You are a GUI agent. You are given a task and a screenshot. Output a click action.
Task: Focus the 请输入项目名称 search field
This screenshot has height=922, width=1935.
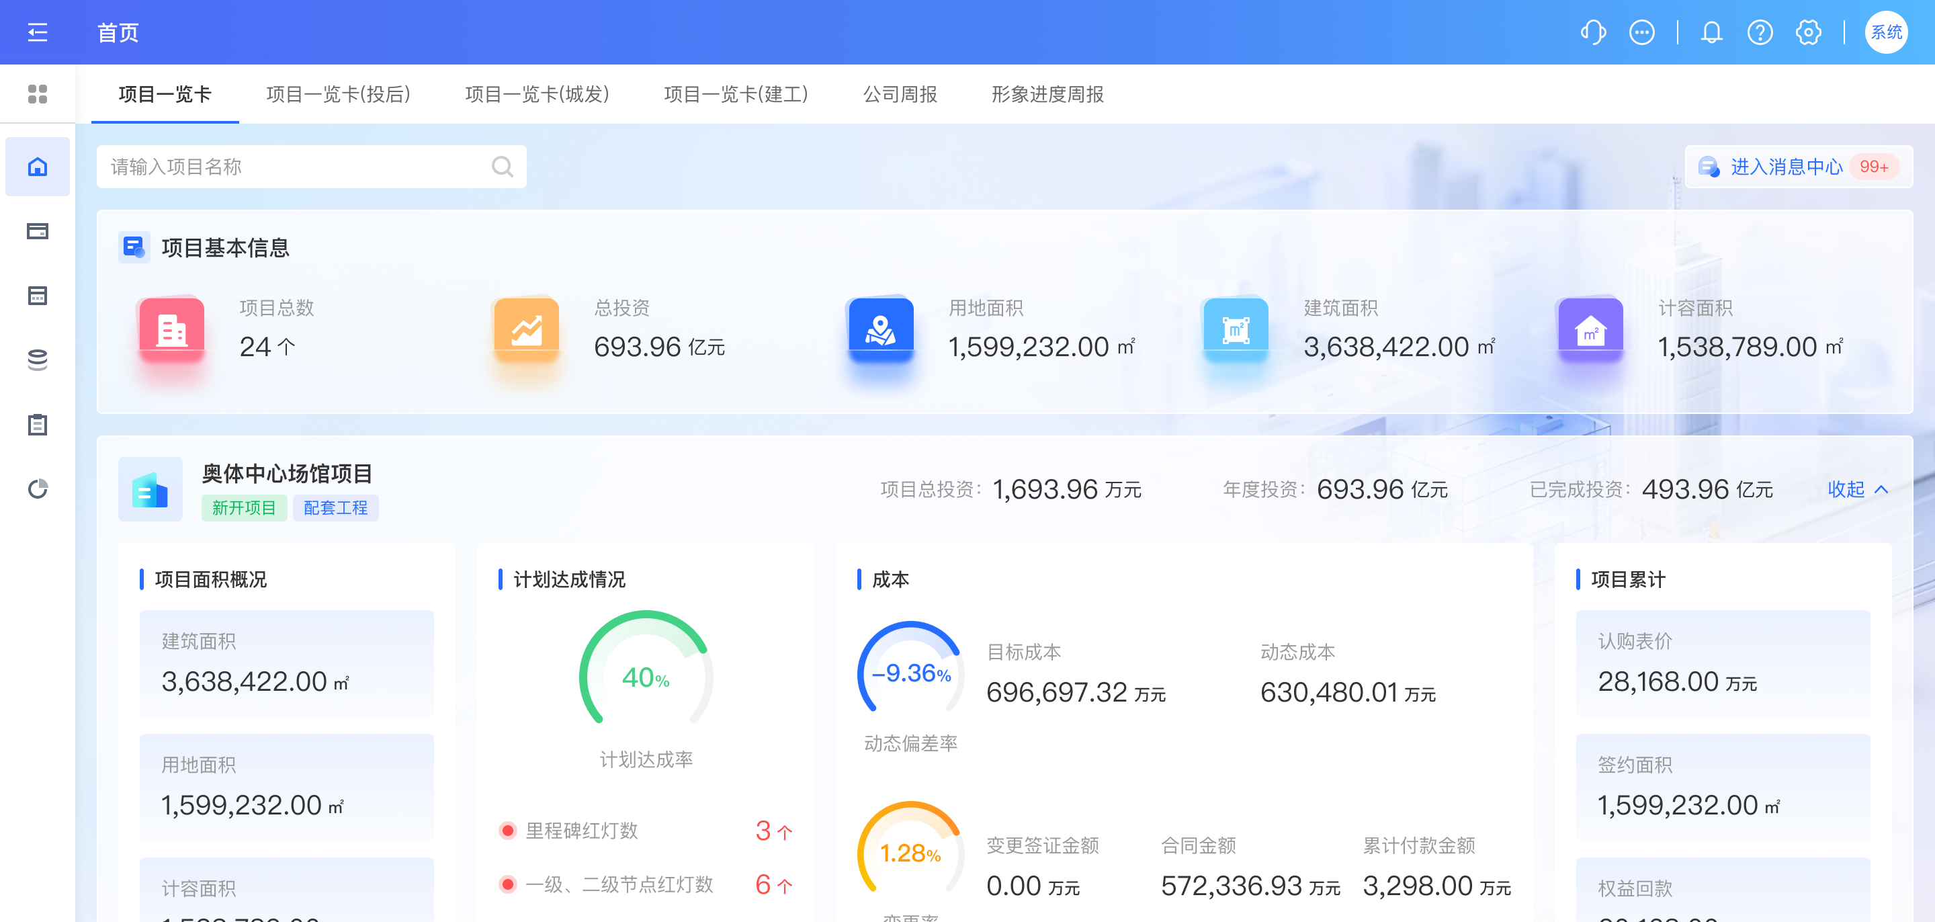pyautogui.click(x=311, y=167)
